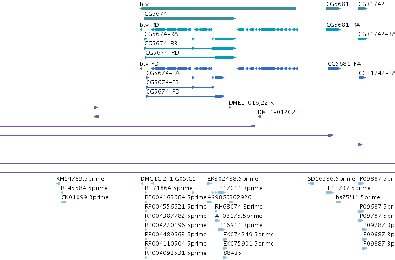Viewport: 395px width, 260px height.
Task: Click EST label EK075901.5prime
Action: pos(248,244)
